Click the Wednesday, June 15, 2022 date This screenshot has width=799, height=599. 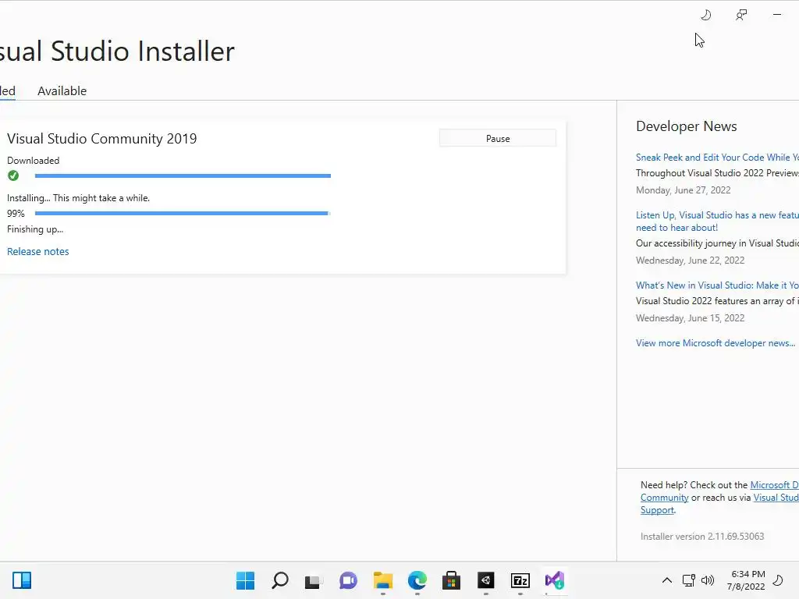(690, 318)
